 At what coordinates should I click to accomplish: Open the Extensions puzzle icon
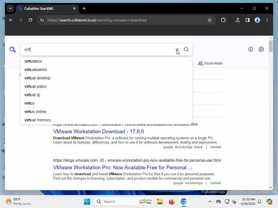click(223, 20)
